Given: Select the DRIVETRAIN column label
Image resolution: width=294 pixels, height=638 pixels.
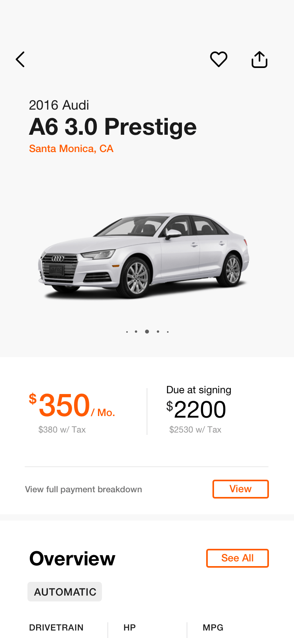Looking at the screenshot, I should click(x=56, y=627).
